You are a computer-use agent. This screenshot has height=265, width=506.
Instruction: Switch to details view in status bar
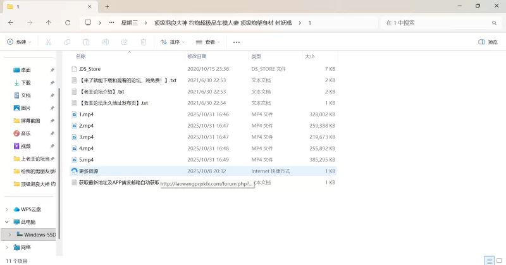[488, 261]
